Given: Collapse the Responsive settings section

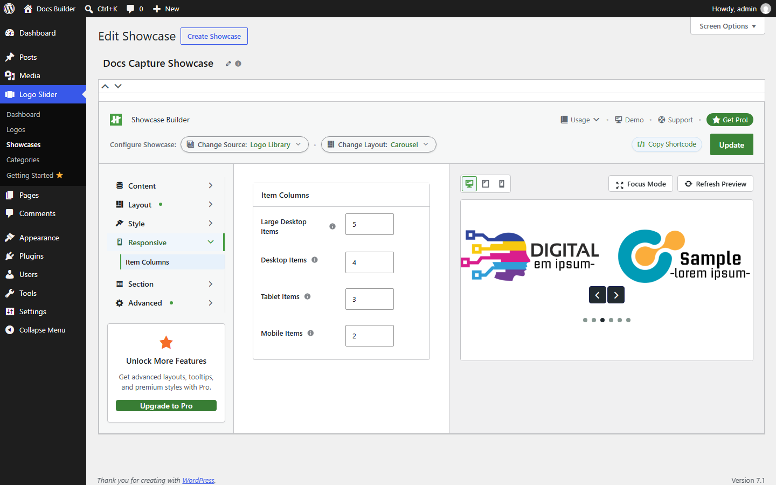Looking at the screenshot, I should [165, 242].
